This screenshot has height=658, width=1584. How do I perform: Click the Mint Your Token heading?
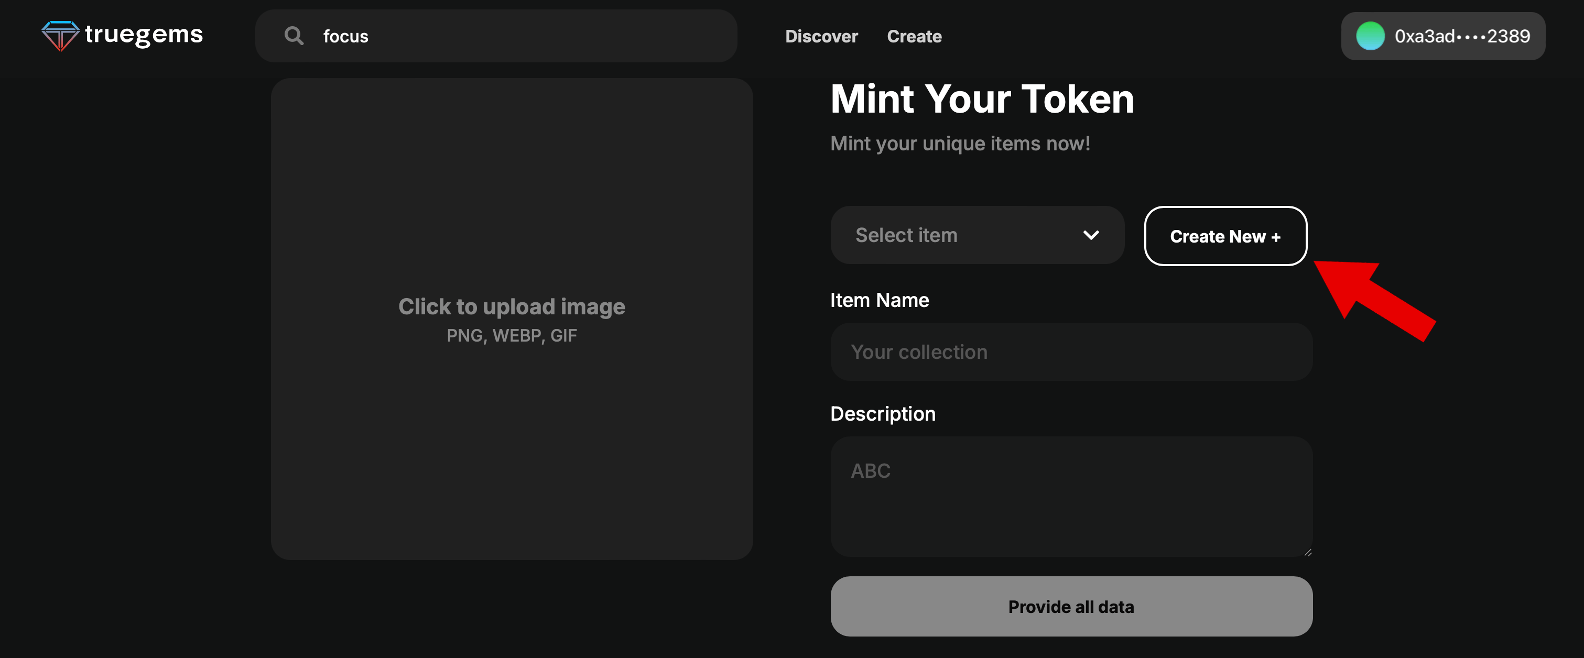point(982,99)
